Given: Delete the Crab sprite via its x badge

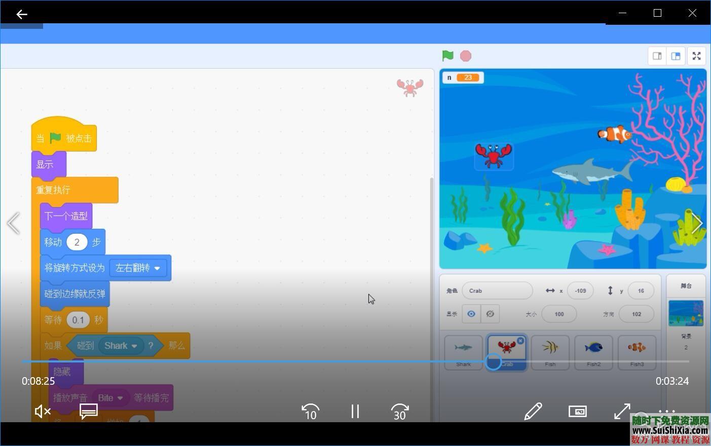Looking at the screenshot, I should coord(520,341).
